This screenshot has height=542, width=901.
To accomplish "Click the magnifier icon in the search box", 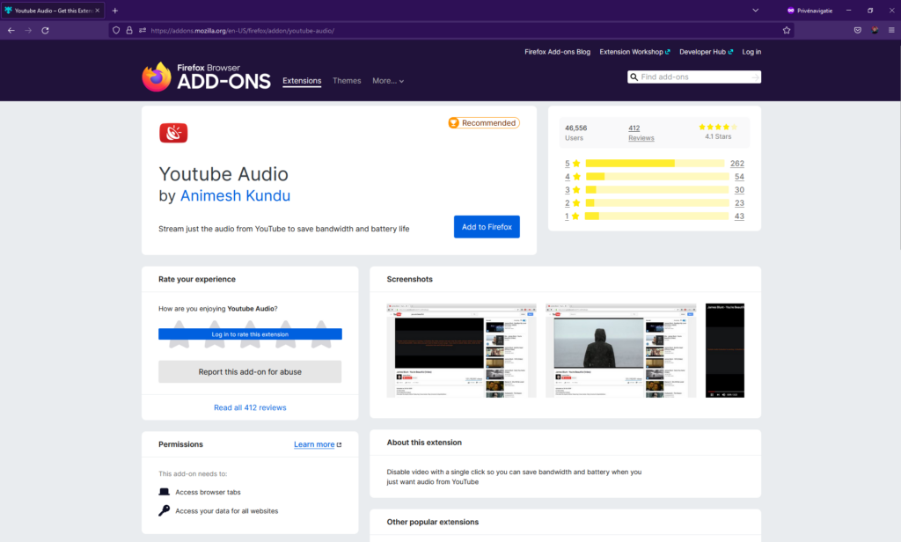I will (634, 77).
